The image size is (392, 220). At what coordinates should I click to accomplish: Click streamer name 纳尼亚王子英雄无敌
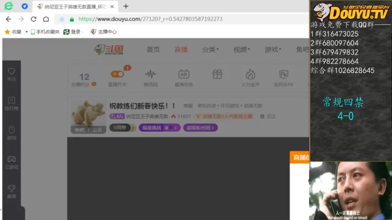click(x=147, y=116)
